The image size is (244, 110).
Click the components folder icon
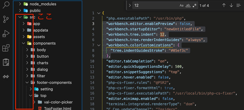(x=29, y=43)
